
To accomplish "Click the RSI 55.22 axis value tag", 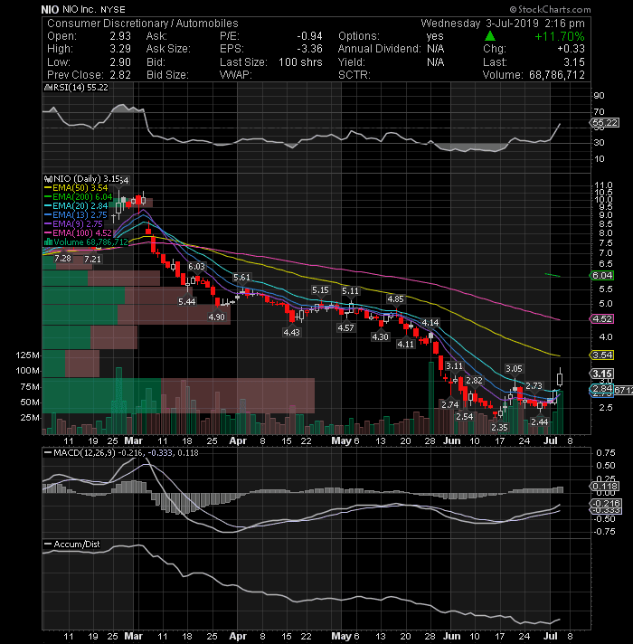I will pyautogui.click(x=604, y=123).
